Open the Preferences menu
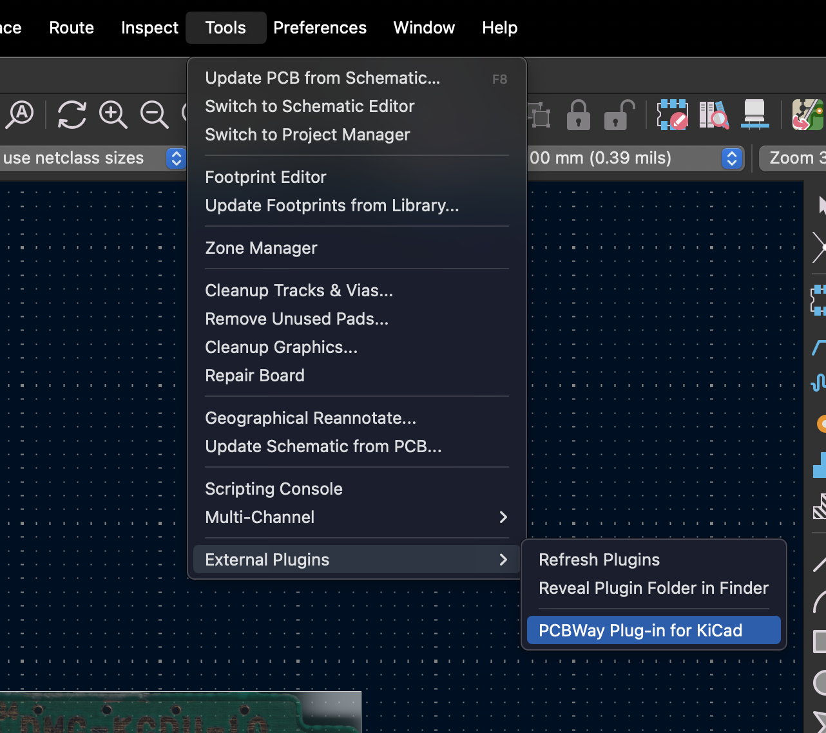 point(320,28)
